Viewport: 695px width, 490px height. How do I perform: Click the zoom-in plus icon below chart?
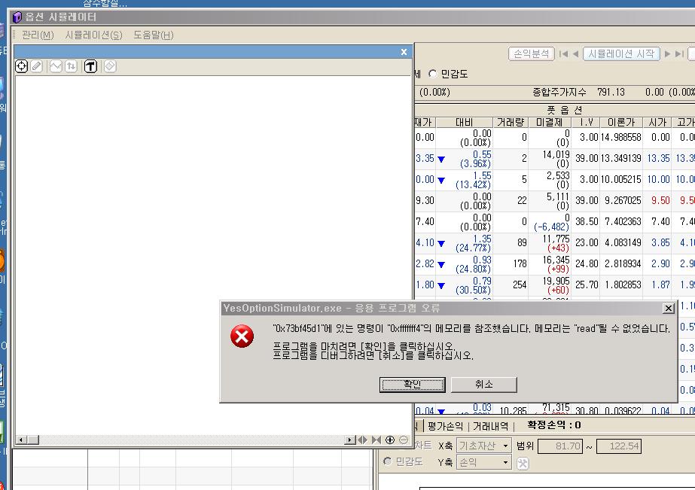click(x=390, y=440)
